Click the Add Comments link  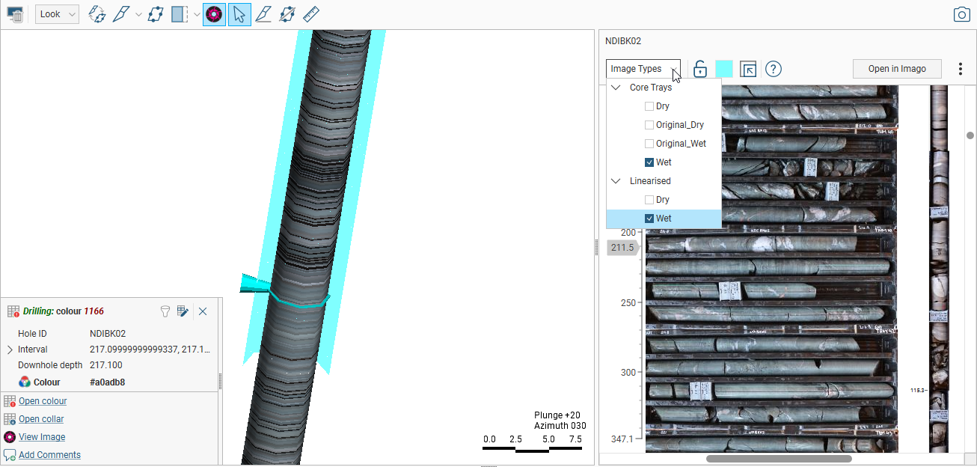[49, 455]
